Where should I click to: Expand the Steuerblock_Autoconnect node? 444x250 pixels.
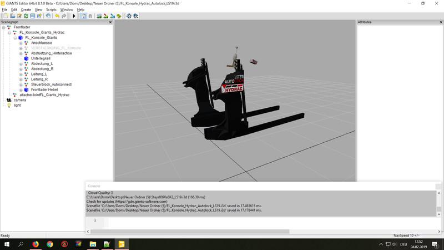pyautogui.click(x=21, y=84)
